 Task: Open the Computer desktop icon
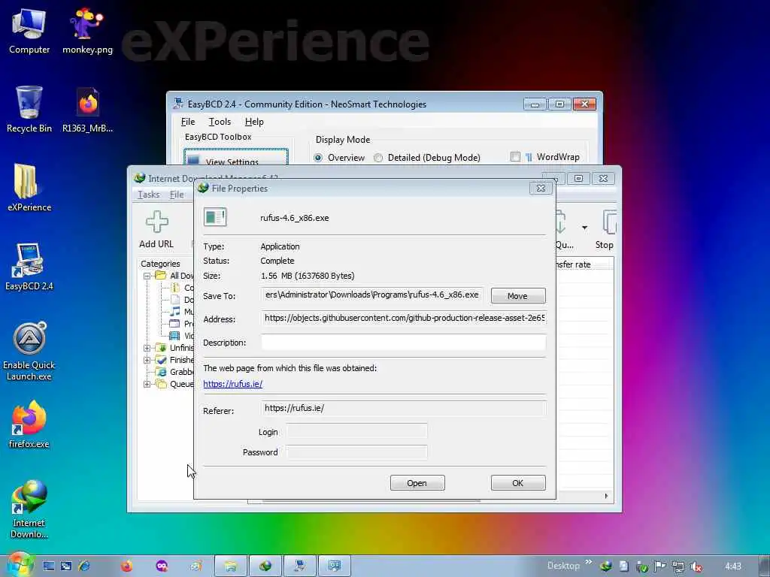coord(29,30)
